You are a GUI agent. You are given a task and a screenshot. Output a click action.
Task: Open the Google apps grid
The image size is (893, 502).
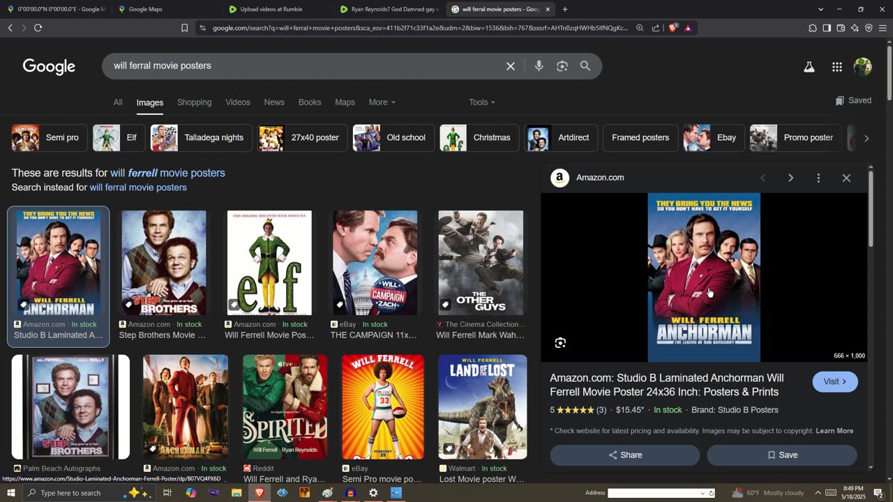pyautogui.click(x=837, y=67)
